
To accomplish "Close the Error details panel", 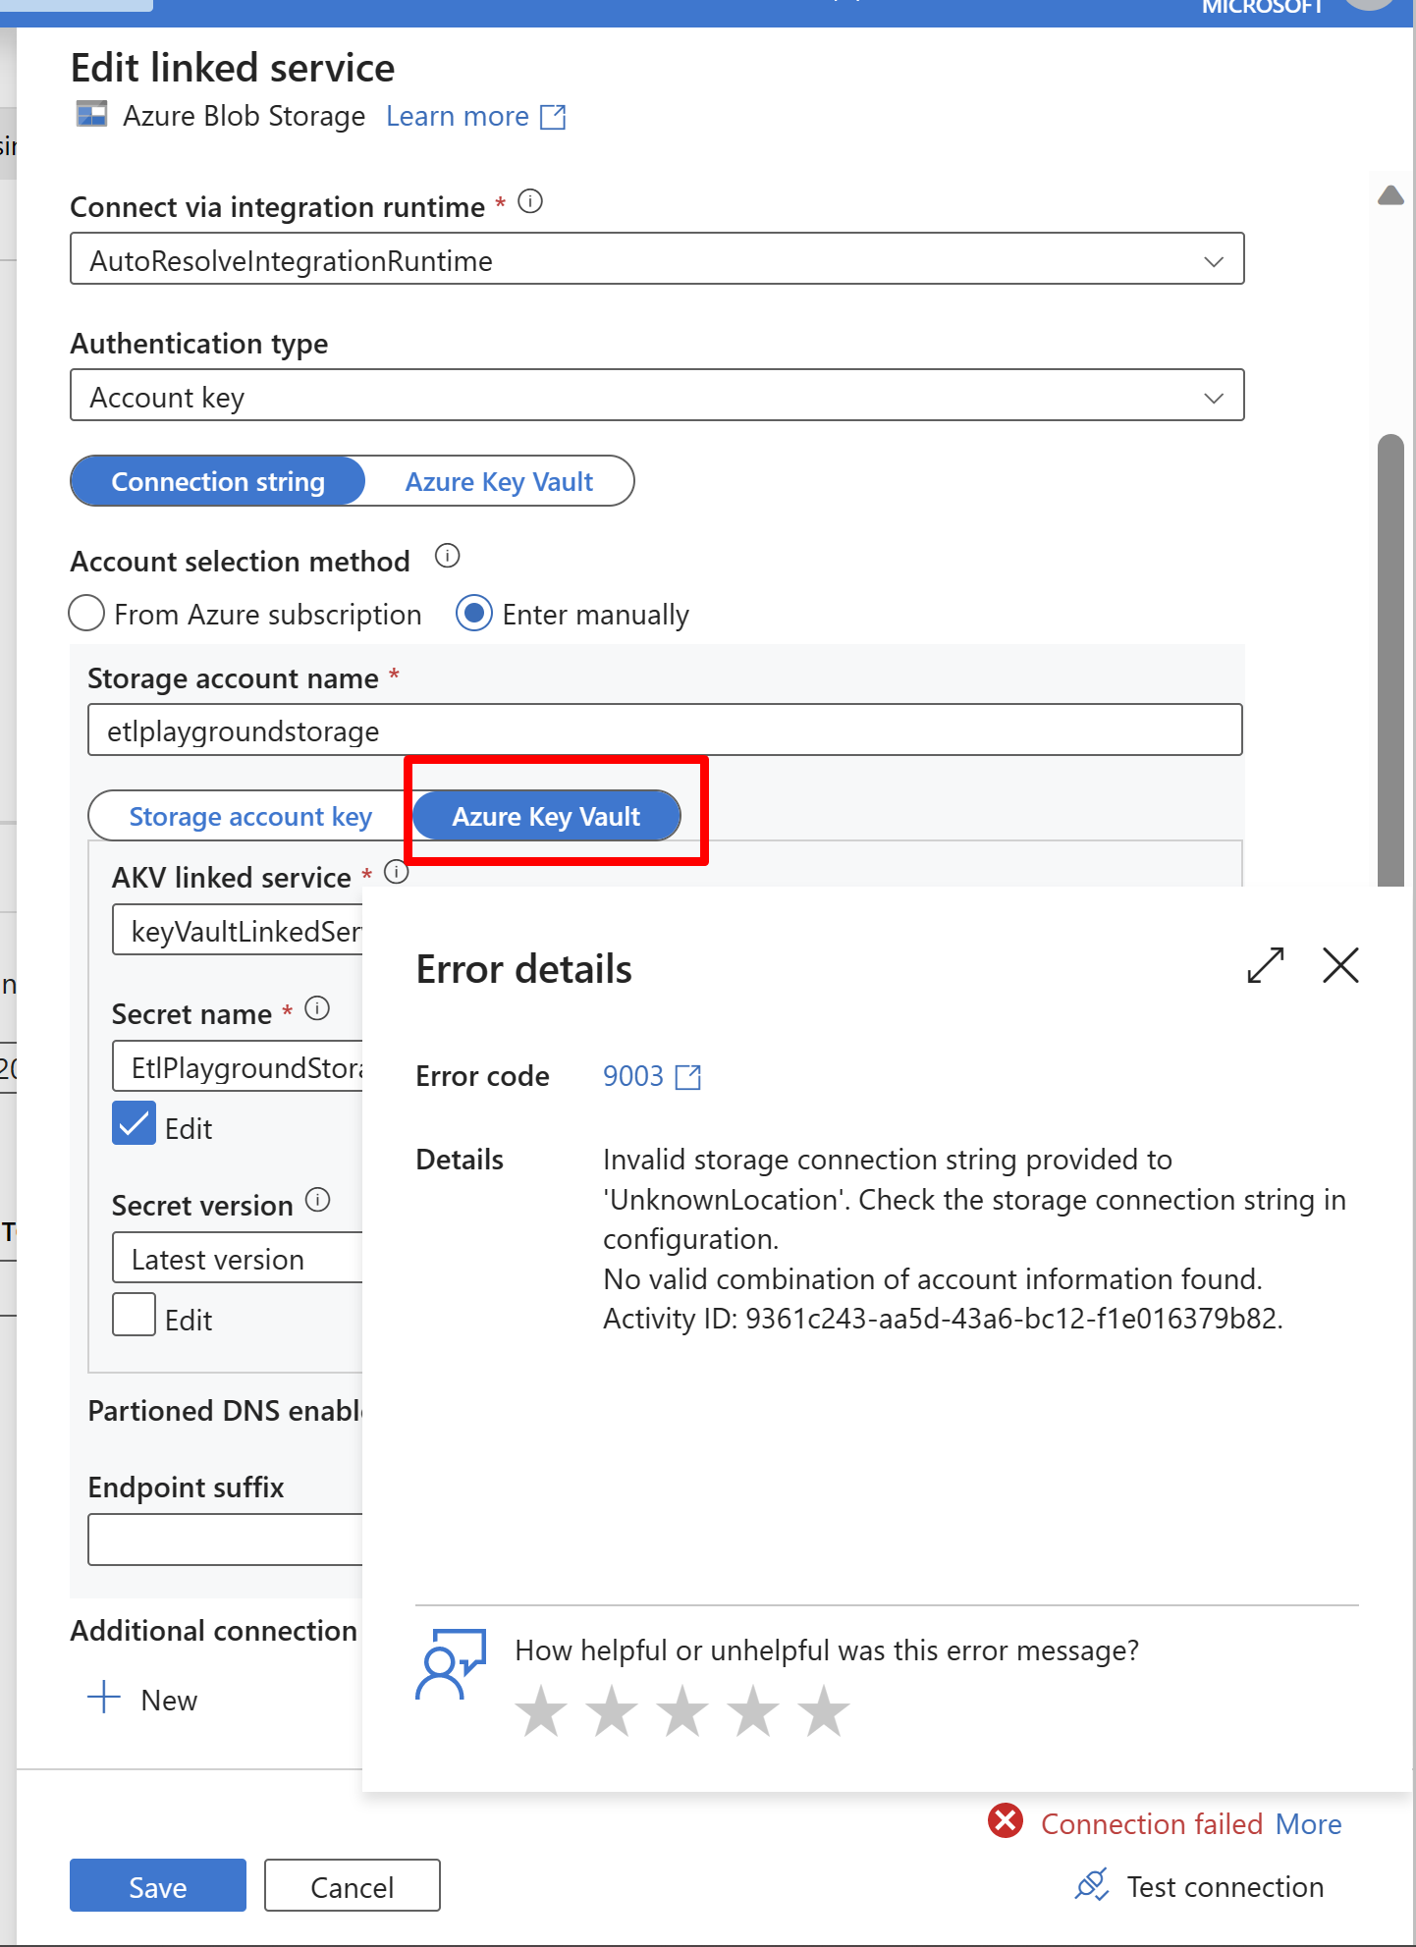I will click(1340, 965).
